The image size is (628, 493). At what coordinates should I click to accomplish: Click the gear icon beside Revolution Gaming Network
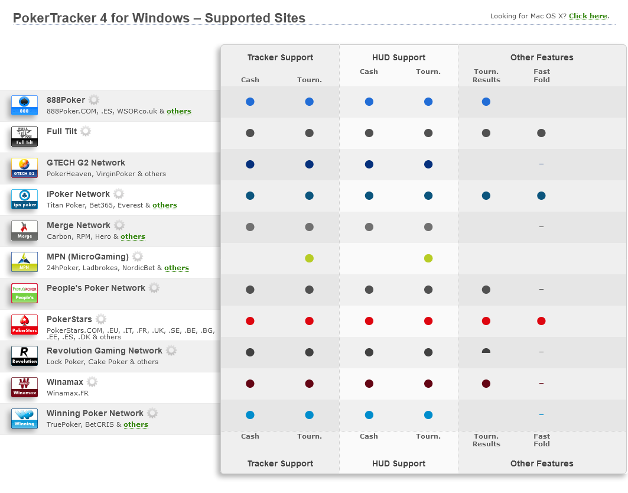(171, 350)
